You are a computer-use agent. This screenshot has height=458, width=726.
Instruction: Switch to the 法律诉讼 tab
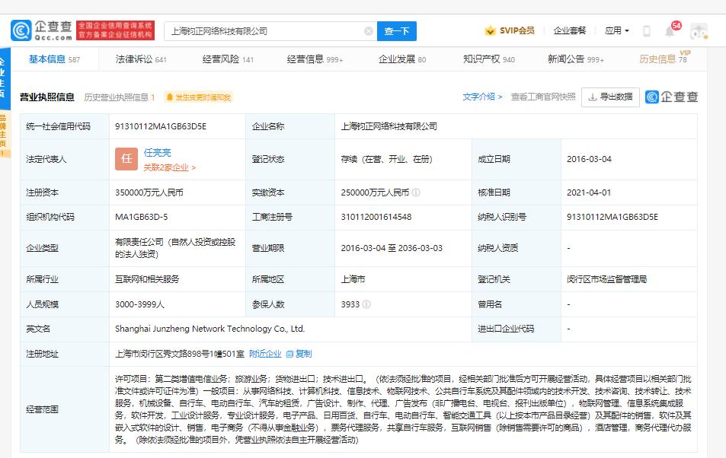click(x=141, y=59)
